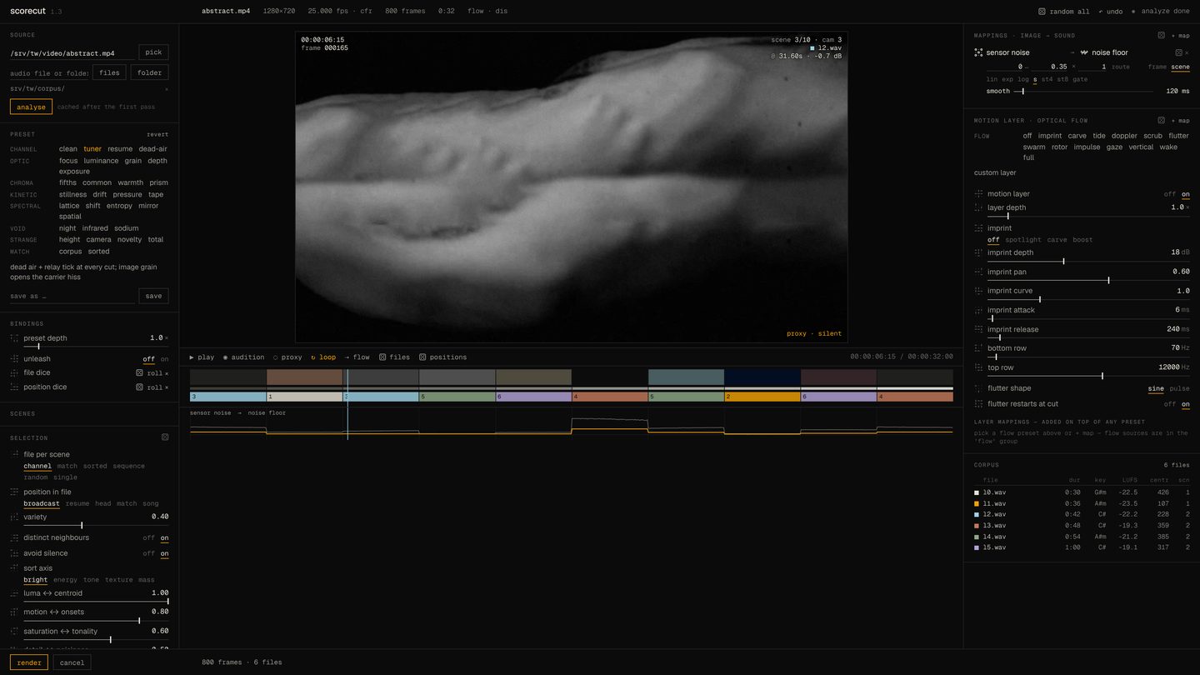Click the orange "analyse" button
This screenshot has height=675, width=1200.
tap(31, 107)
